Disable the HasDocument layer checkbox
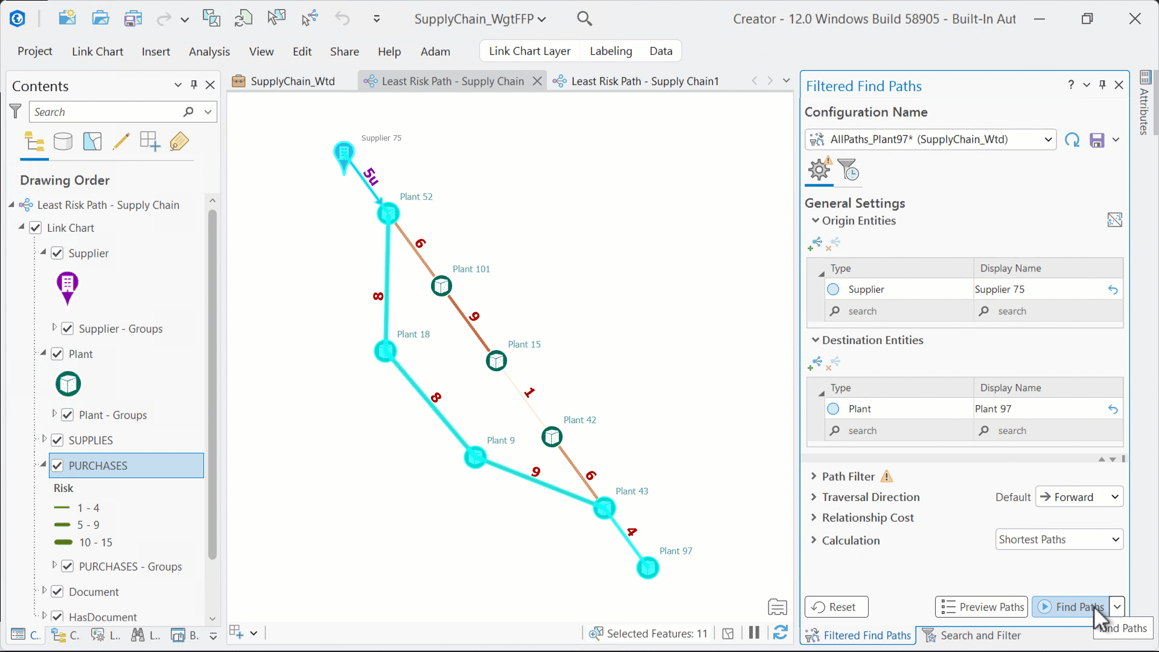Viewport: 1159px width, 652px height. pos(57,616)
